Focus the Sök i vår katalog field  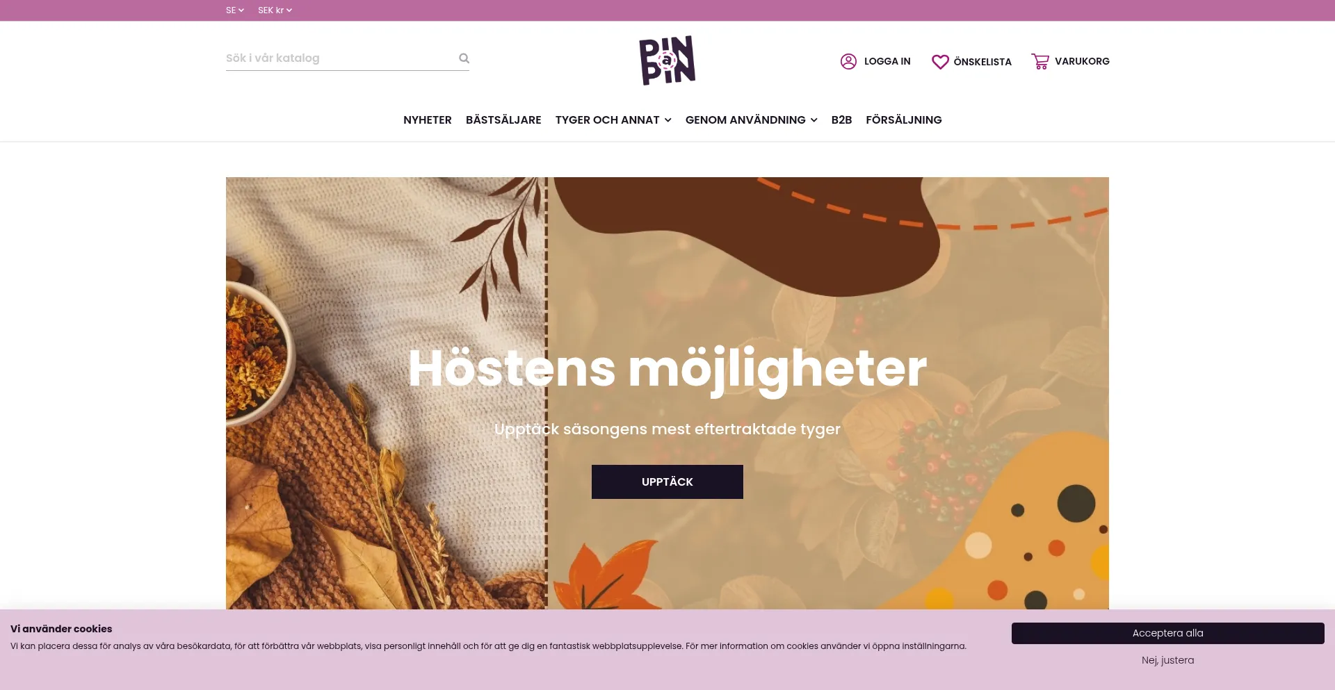tap(341, 58)
